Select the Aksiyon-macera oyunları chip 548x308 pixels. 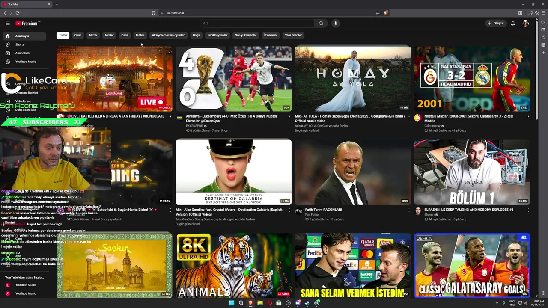[x=169, y=35]
